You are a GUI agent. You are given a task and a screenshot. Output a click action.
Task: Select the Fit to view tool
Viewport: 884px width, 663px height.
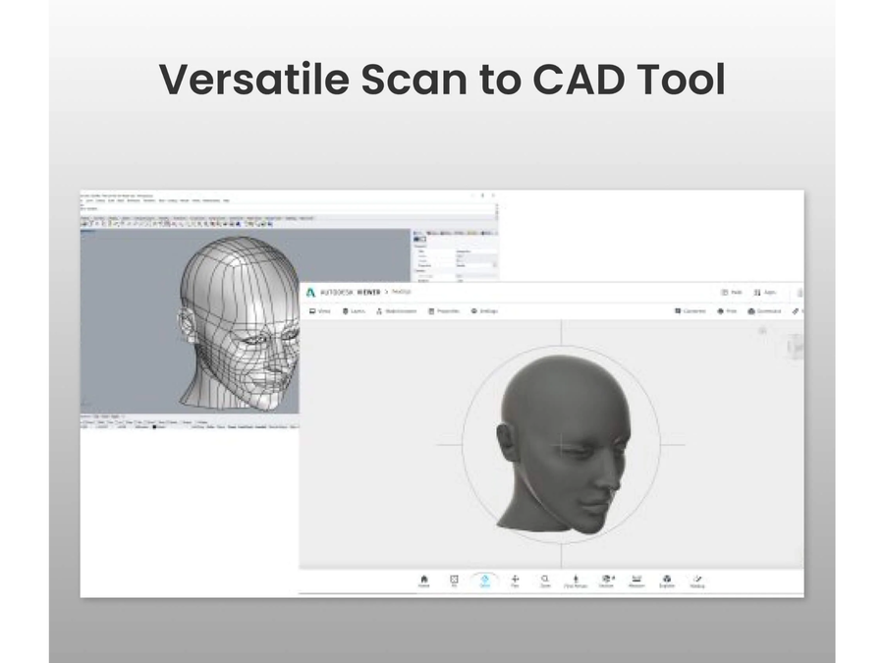click(454, 581)
